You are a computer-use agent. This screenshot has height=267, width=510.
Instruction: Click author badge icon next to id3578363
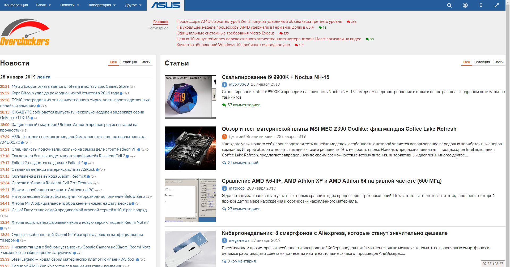[x=224, y=85]
